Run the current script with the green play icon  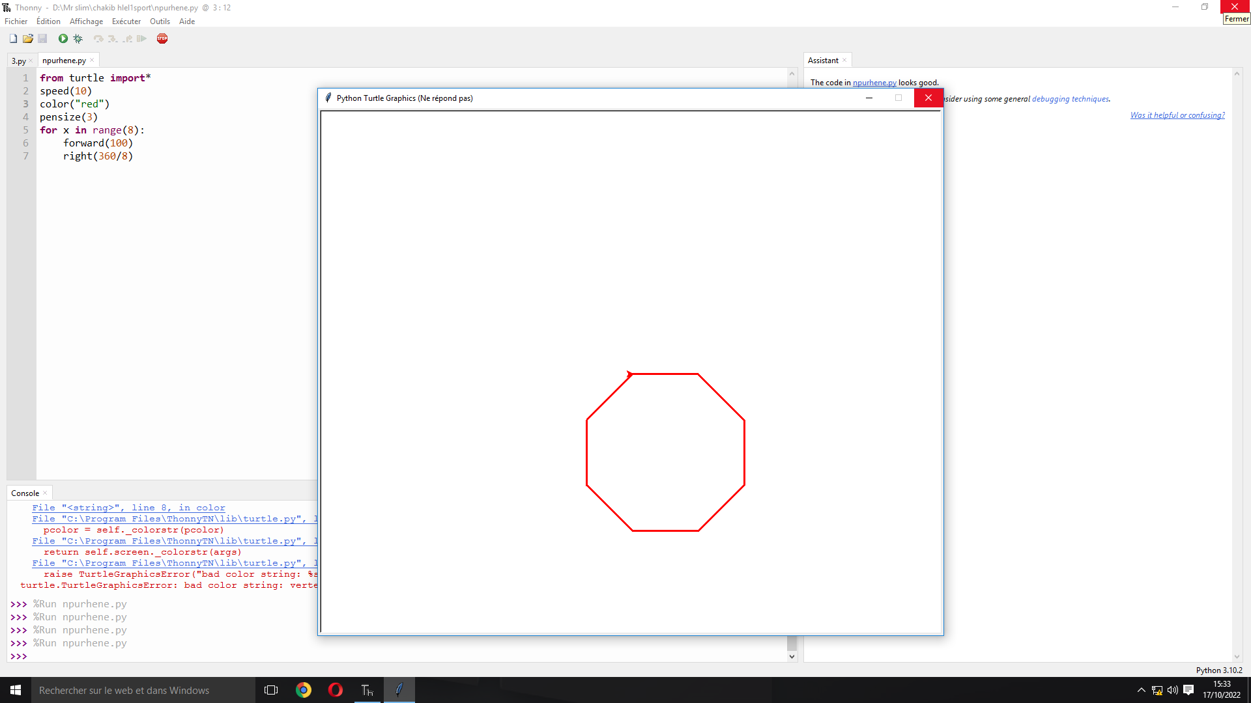coord(63,38)
